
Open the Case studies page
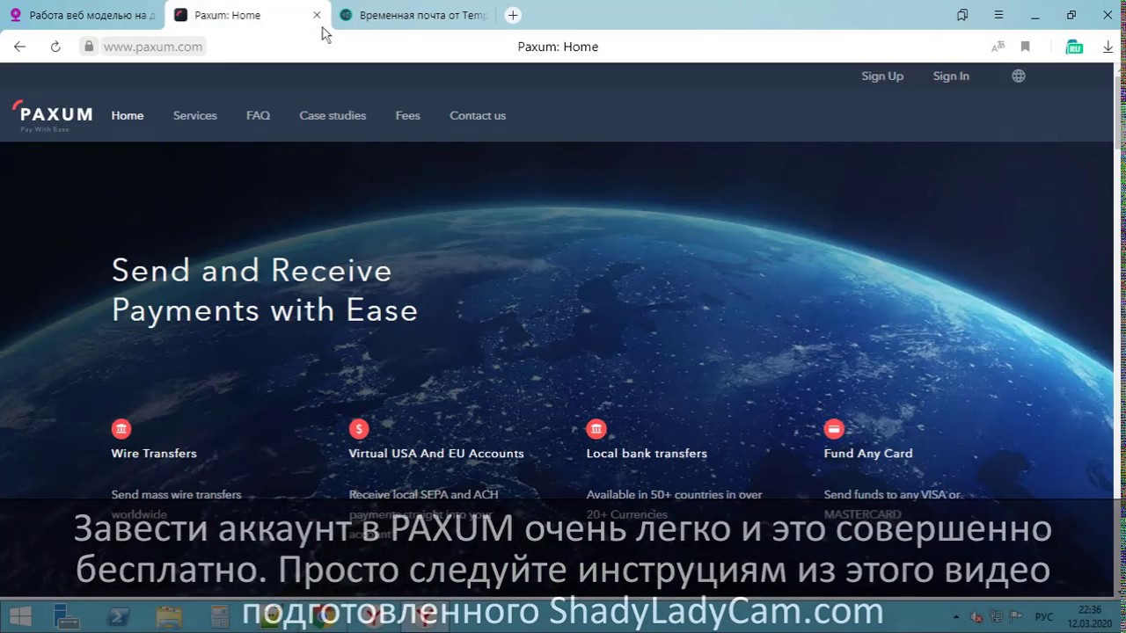coord(333,115)
